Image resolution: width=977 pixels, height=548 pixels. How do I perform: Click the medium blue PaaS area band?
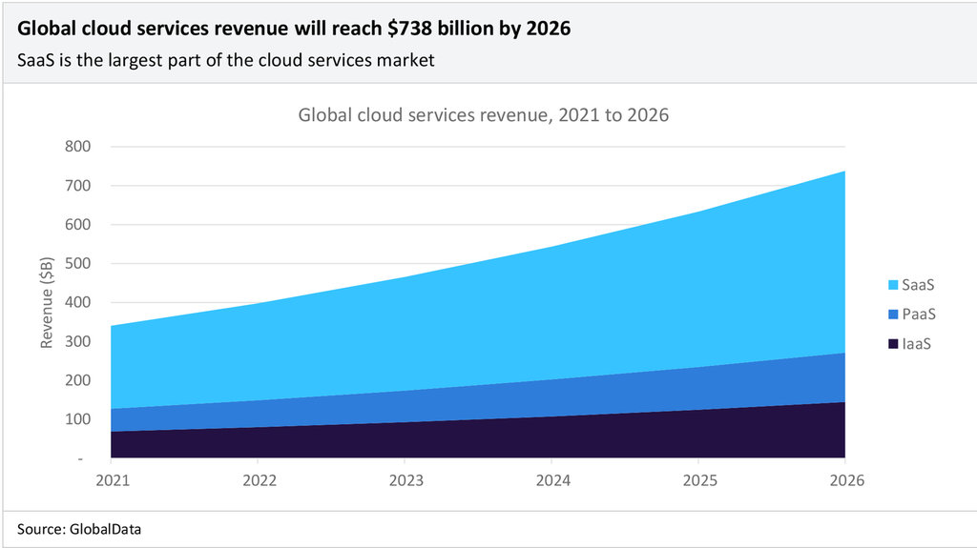pyautogui.click(x=572, y=395)
